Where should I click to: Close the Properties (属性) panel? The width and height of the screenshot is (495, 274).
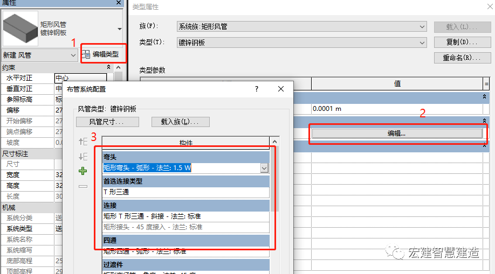point(119,3)
